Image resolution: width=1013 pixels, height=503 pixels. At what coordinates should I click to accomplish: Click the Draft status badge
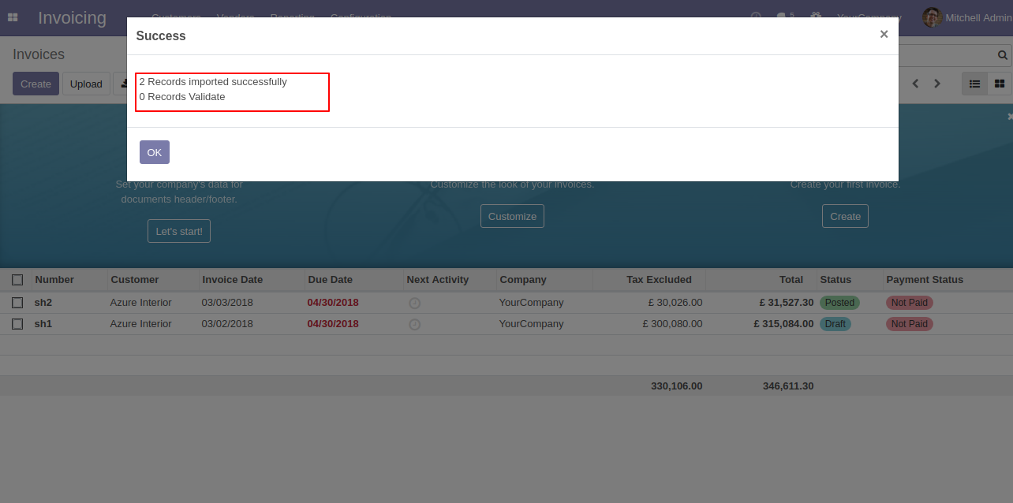[835, 324]
